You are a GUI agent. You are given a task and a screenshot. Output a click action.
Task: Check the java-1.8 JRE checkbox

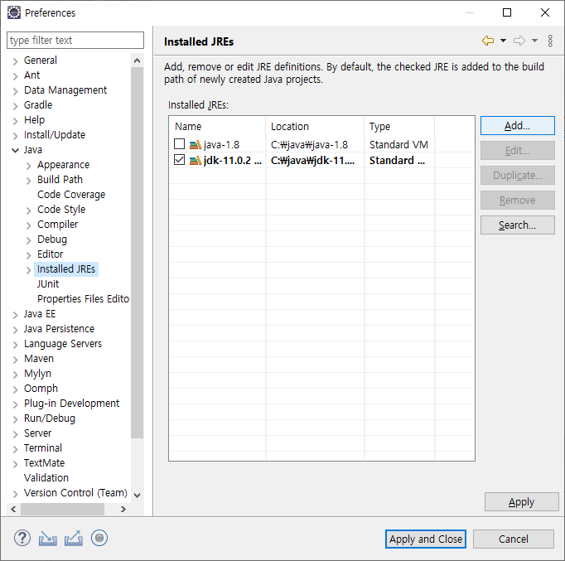click(x=179, y=144)
